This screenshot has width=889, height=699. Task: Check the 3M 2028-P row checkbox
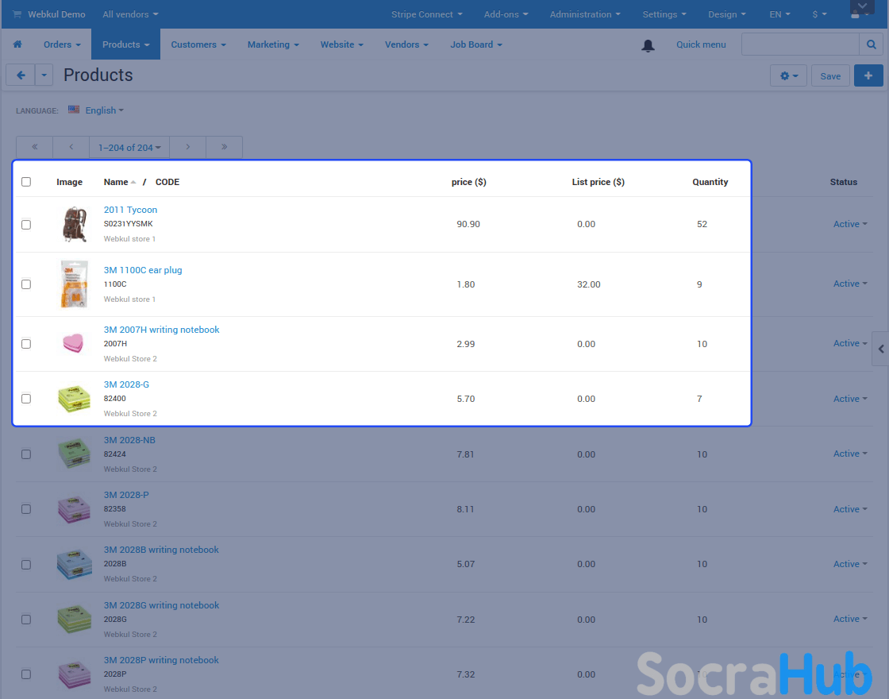[26, 509]
